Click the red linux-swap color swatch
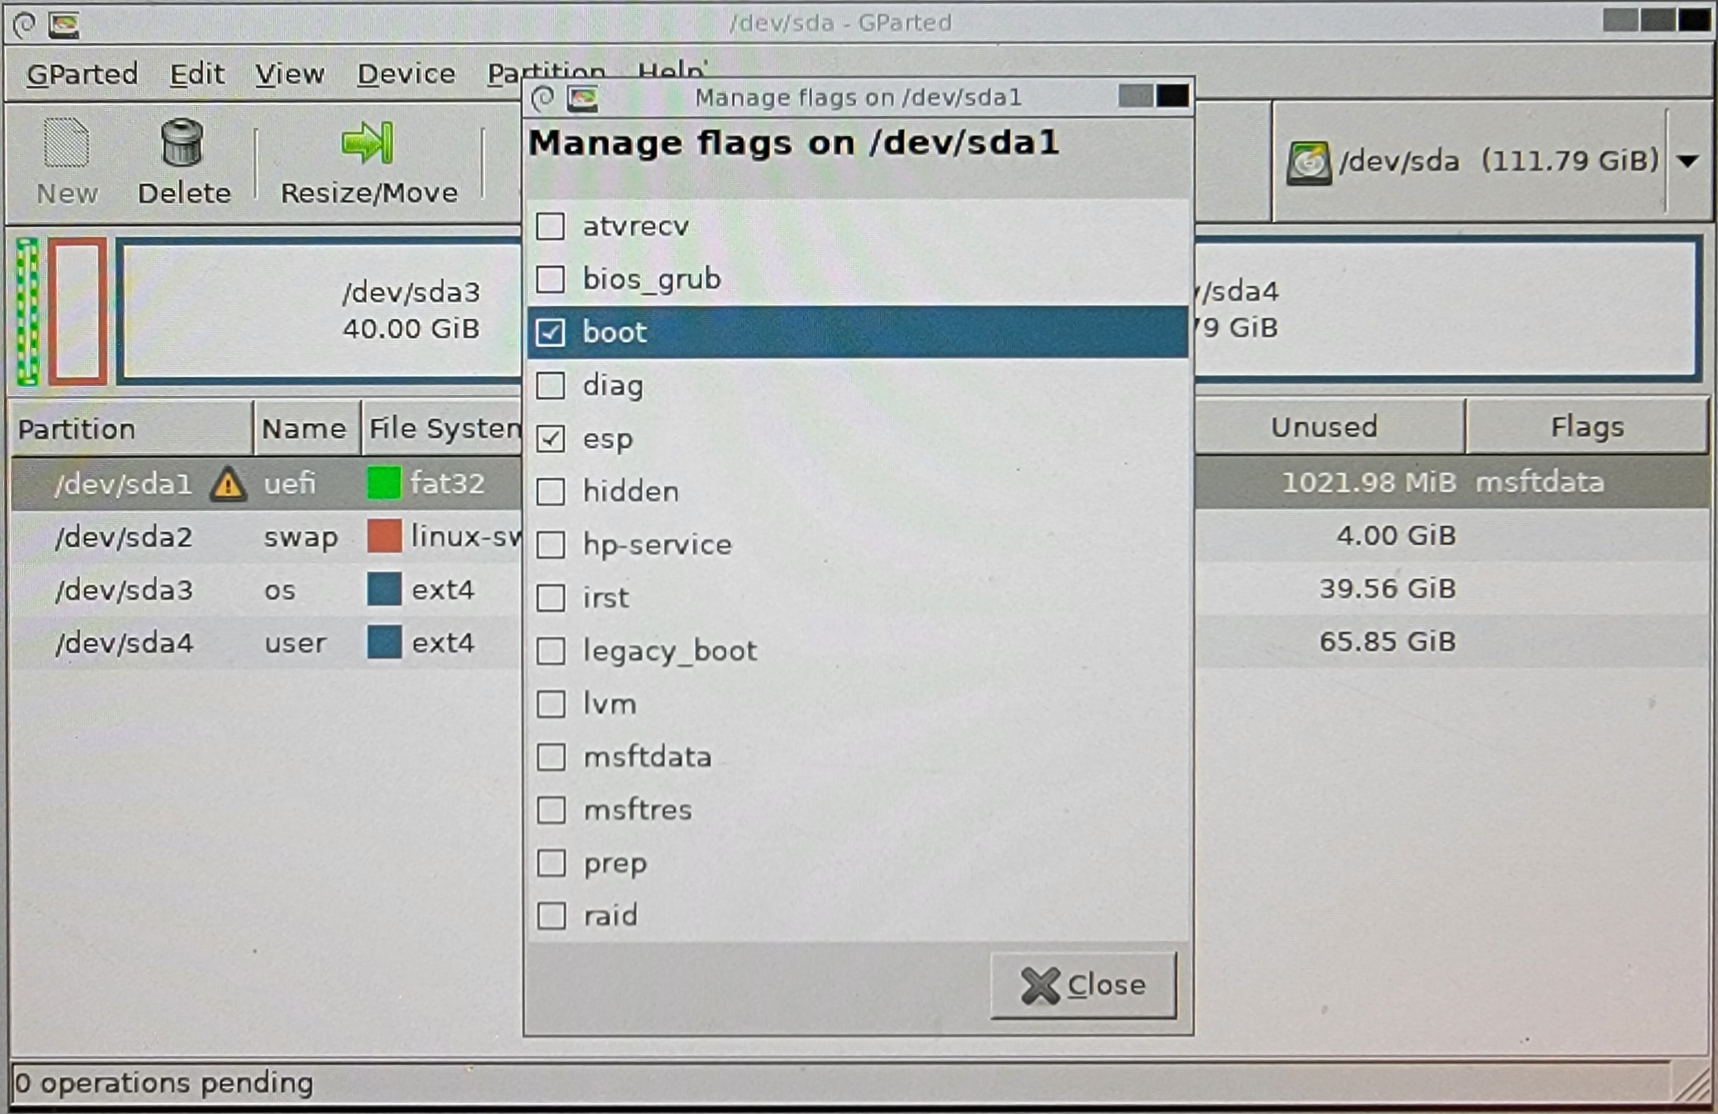This screenshot has width=1718, height=1114. coord(384,537)
